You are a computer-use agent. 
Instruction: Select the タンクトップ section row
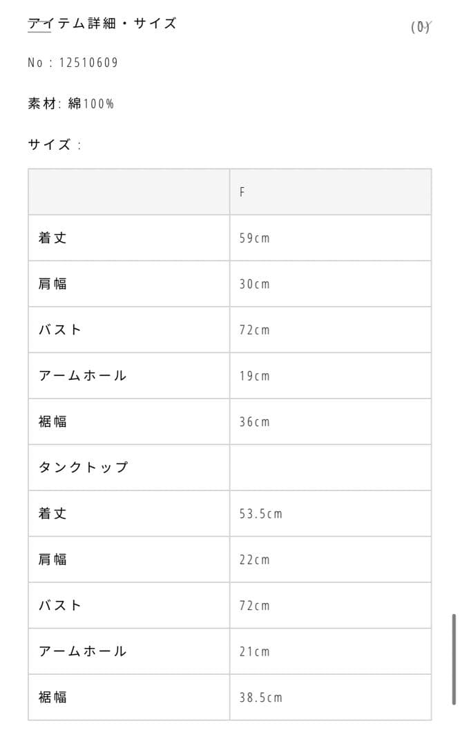click(83, 467)
